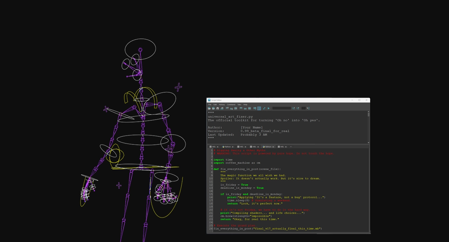This screenshot has height=242, width=449.
Task: Add a new tab with plus button
Action: coord(291,147)
